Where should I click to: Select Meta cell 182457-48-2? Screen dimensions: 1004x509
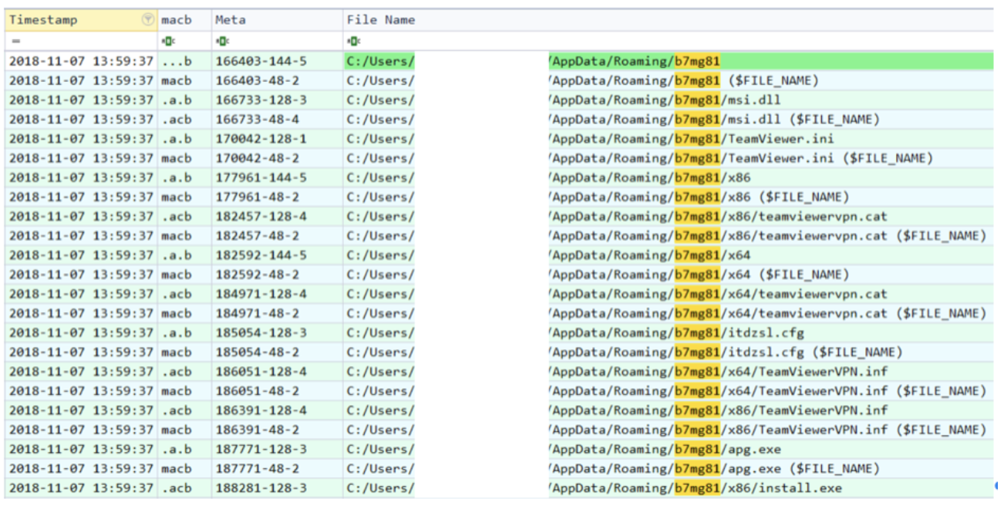[278, 235]
